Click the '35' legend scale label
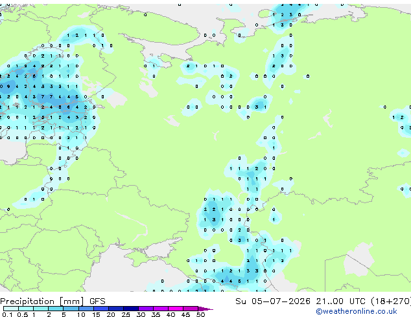This screenshot has height=317, width=411. click(x=156, y=314)
